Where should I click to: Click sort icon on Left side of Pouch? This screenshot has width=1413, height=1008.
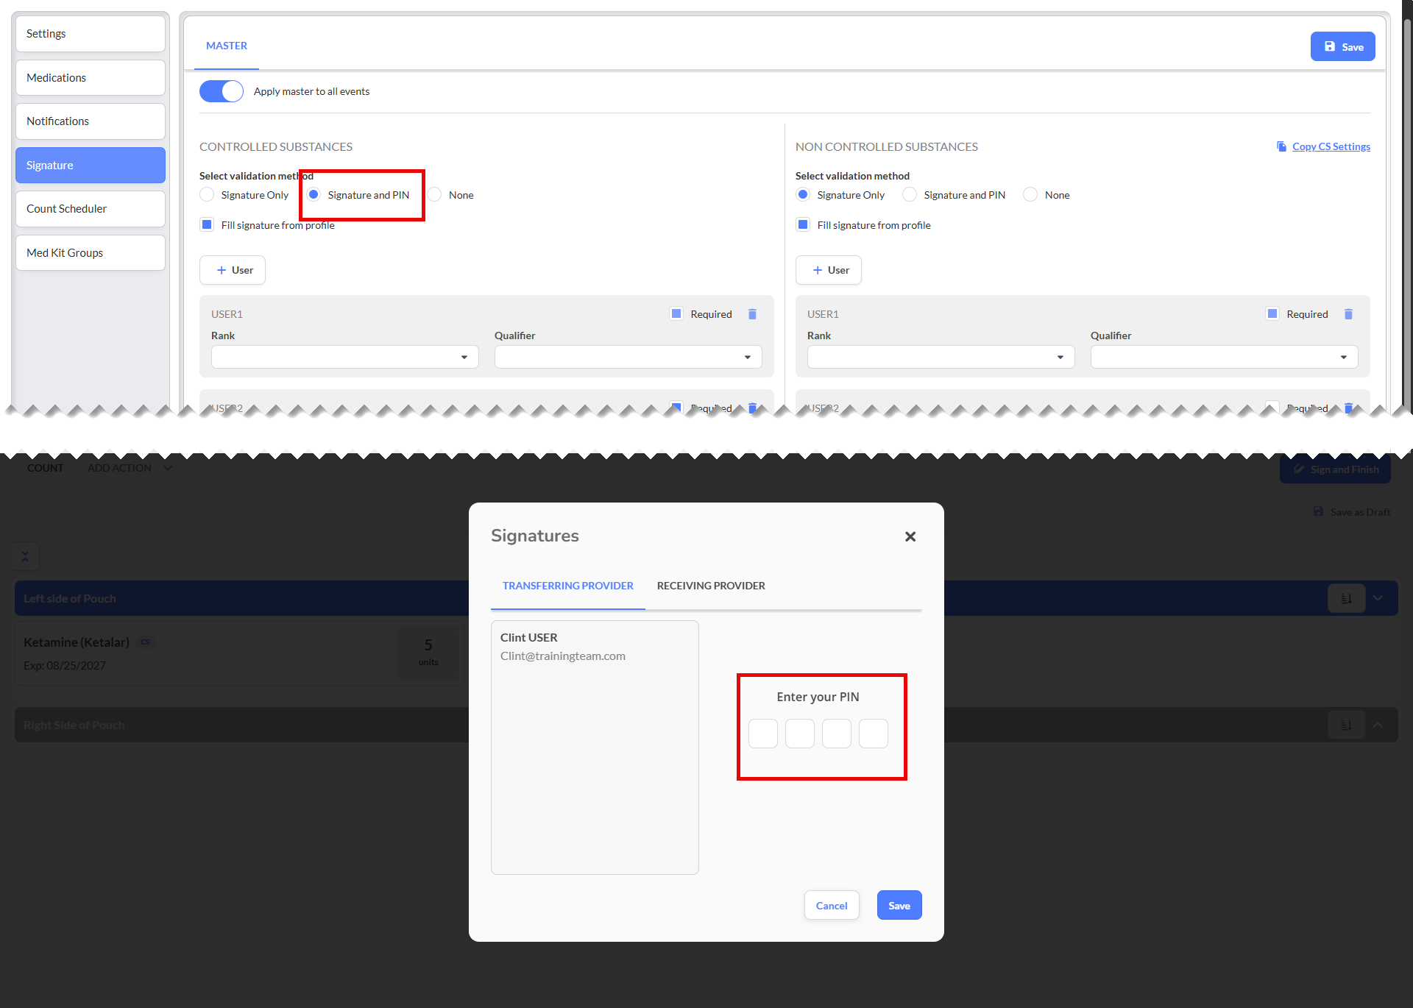(x=1346, y=598)
